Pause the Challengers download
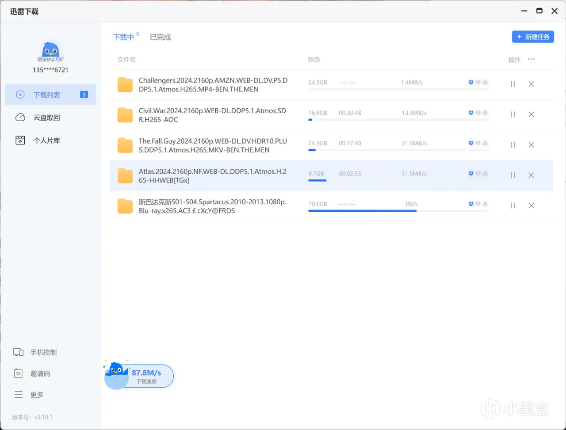This screenshot has width=566, height=430. [x=513, y=84]
